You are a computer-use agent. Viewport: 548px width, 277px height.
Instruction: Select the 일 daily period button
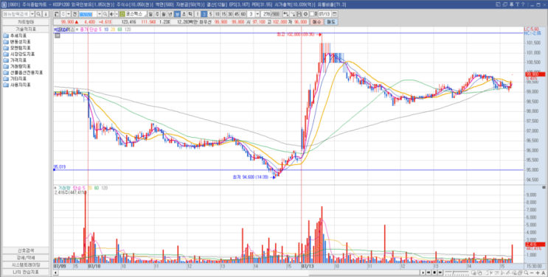pos(150,14)
